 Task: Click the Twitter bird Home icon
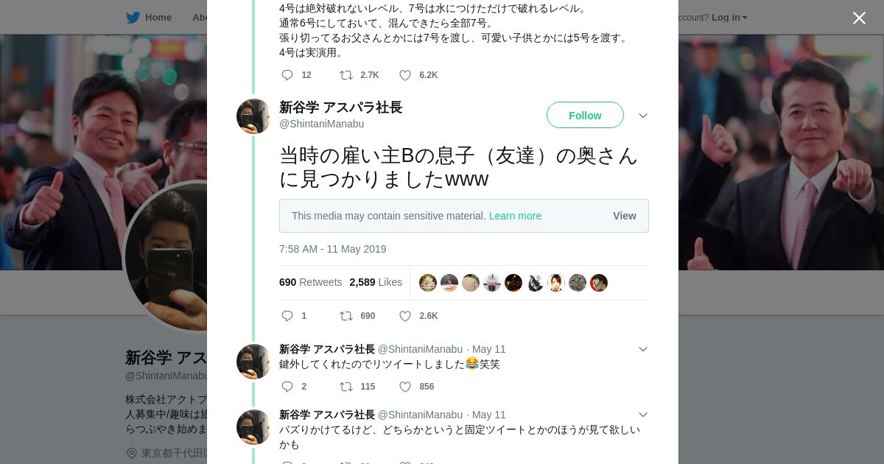click(x=133, y=18)
